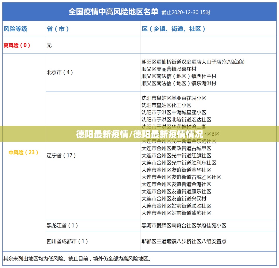Click the 风险等级 column header

[15, 29]
